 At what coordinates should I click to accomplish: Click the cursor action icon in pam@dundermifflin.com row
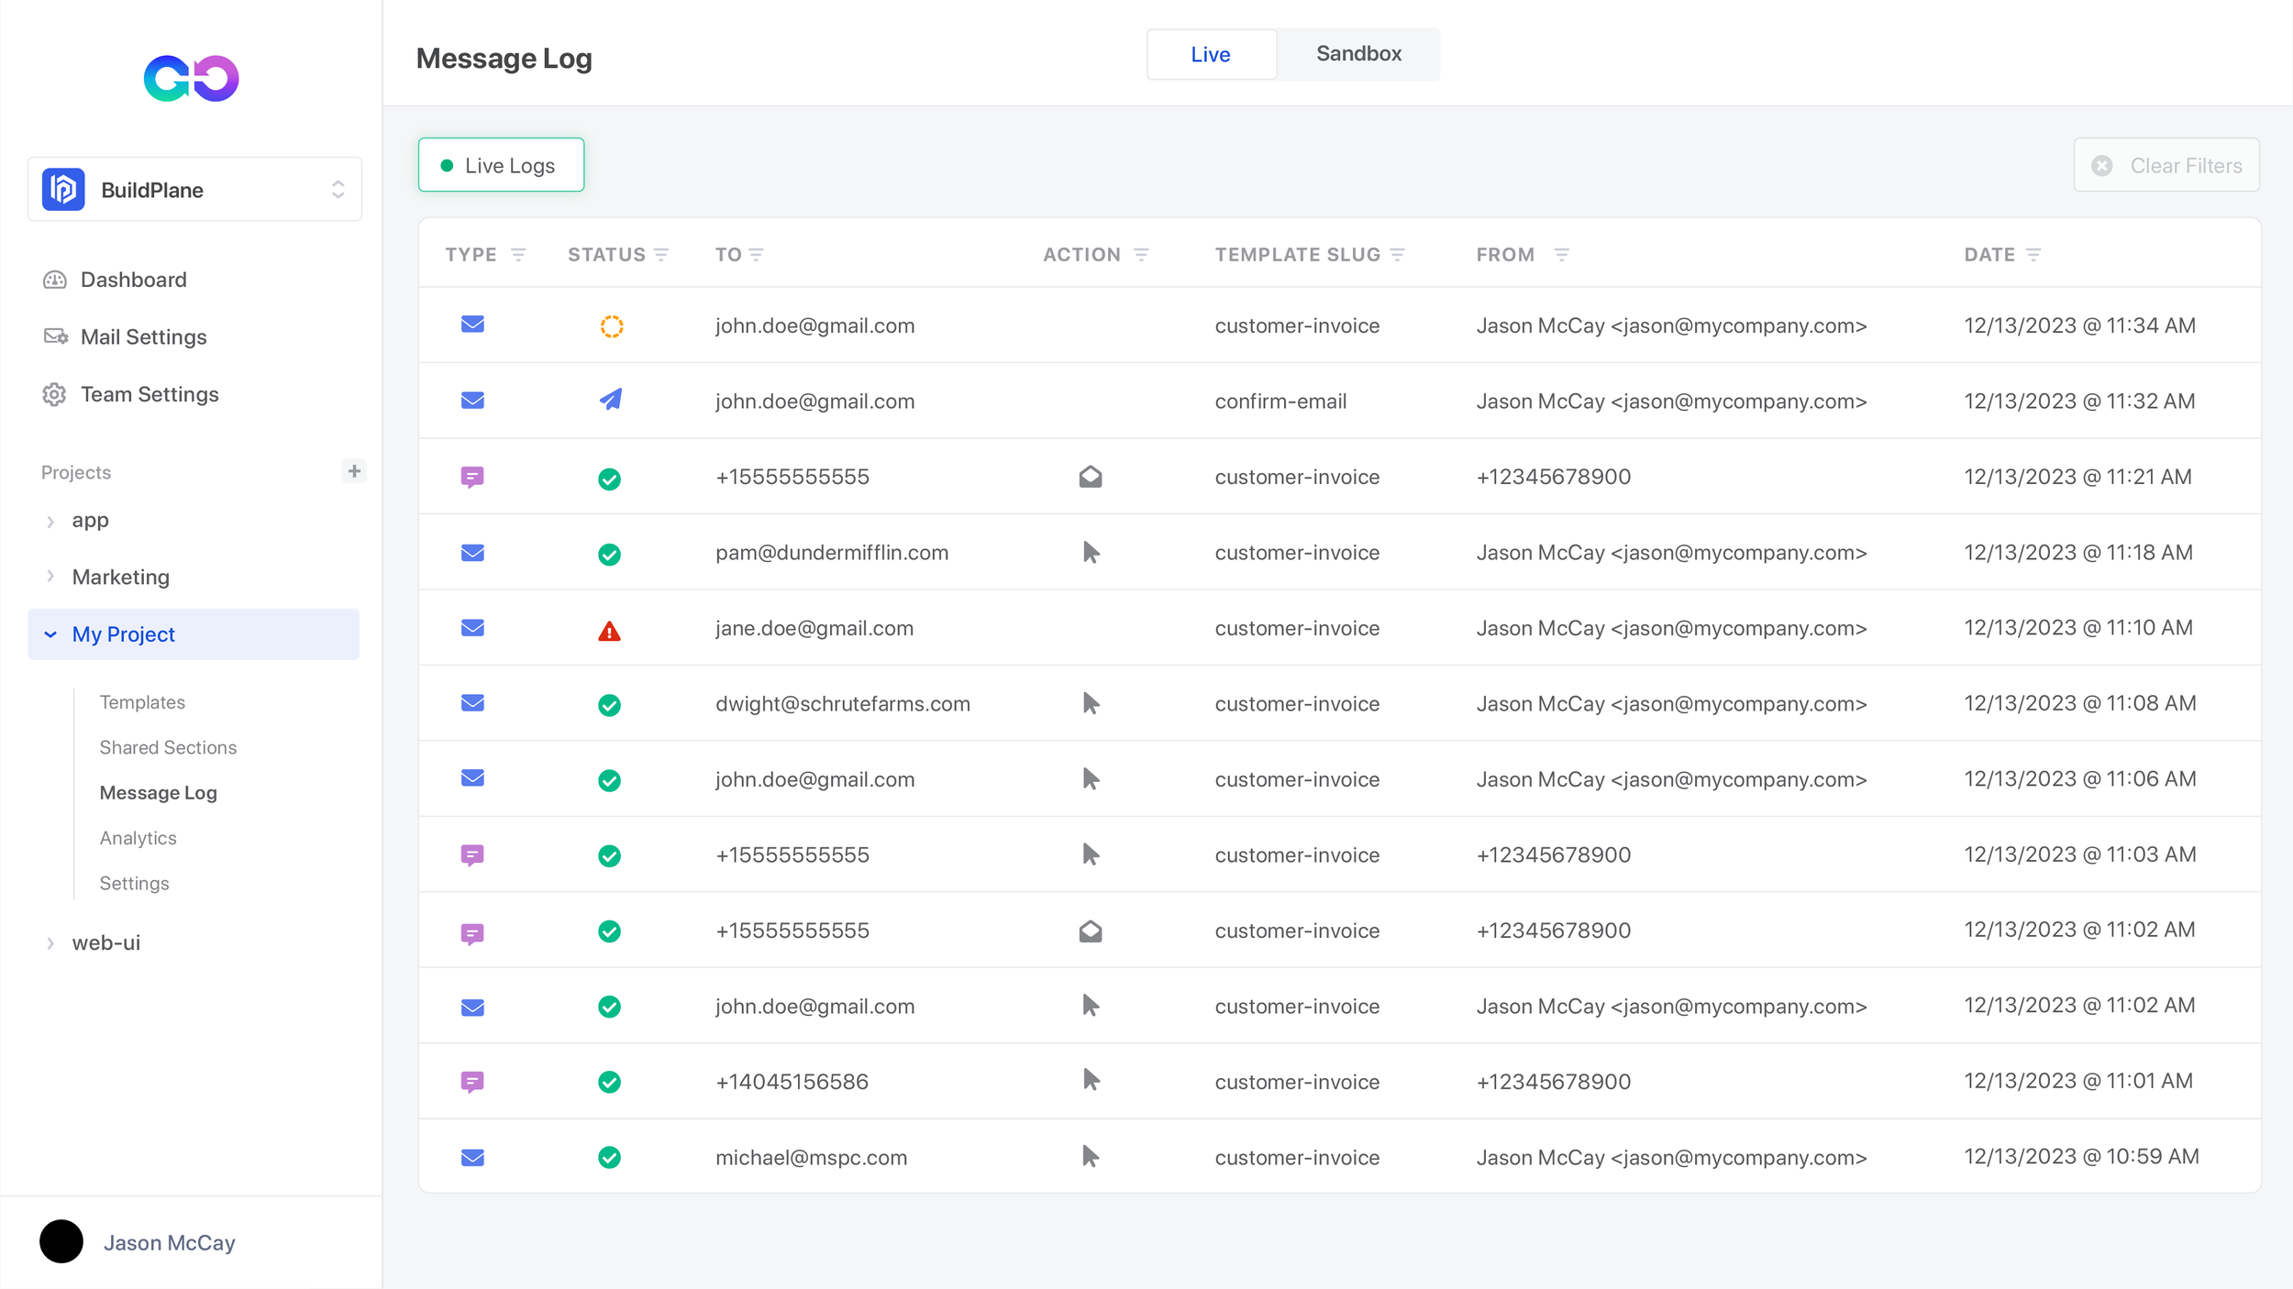(x=1090, y=553)
